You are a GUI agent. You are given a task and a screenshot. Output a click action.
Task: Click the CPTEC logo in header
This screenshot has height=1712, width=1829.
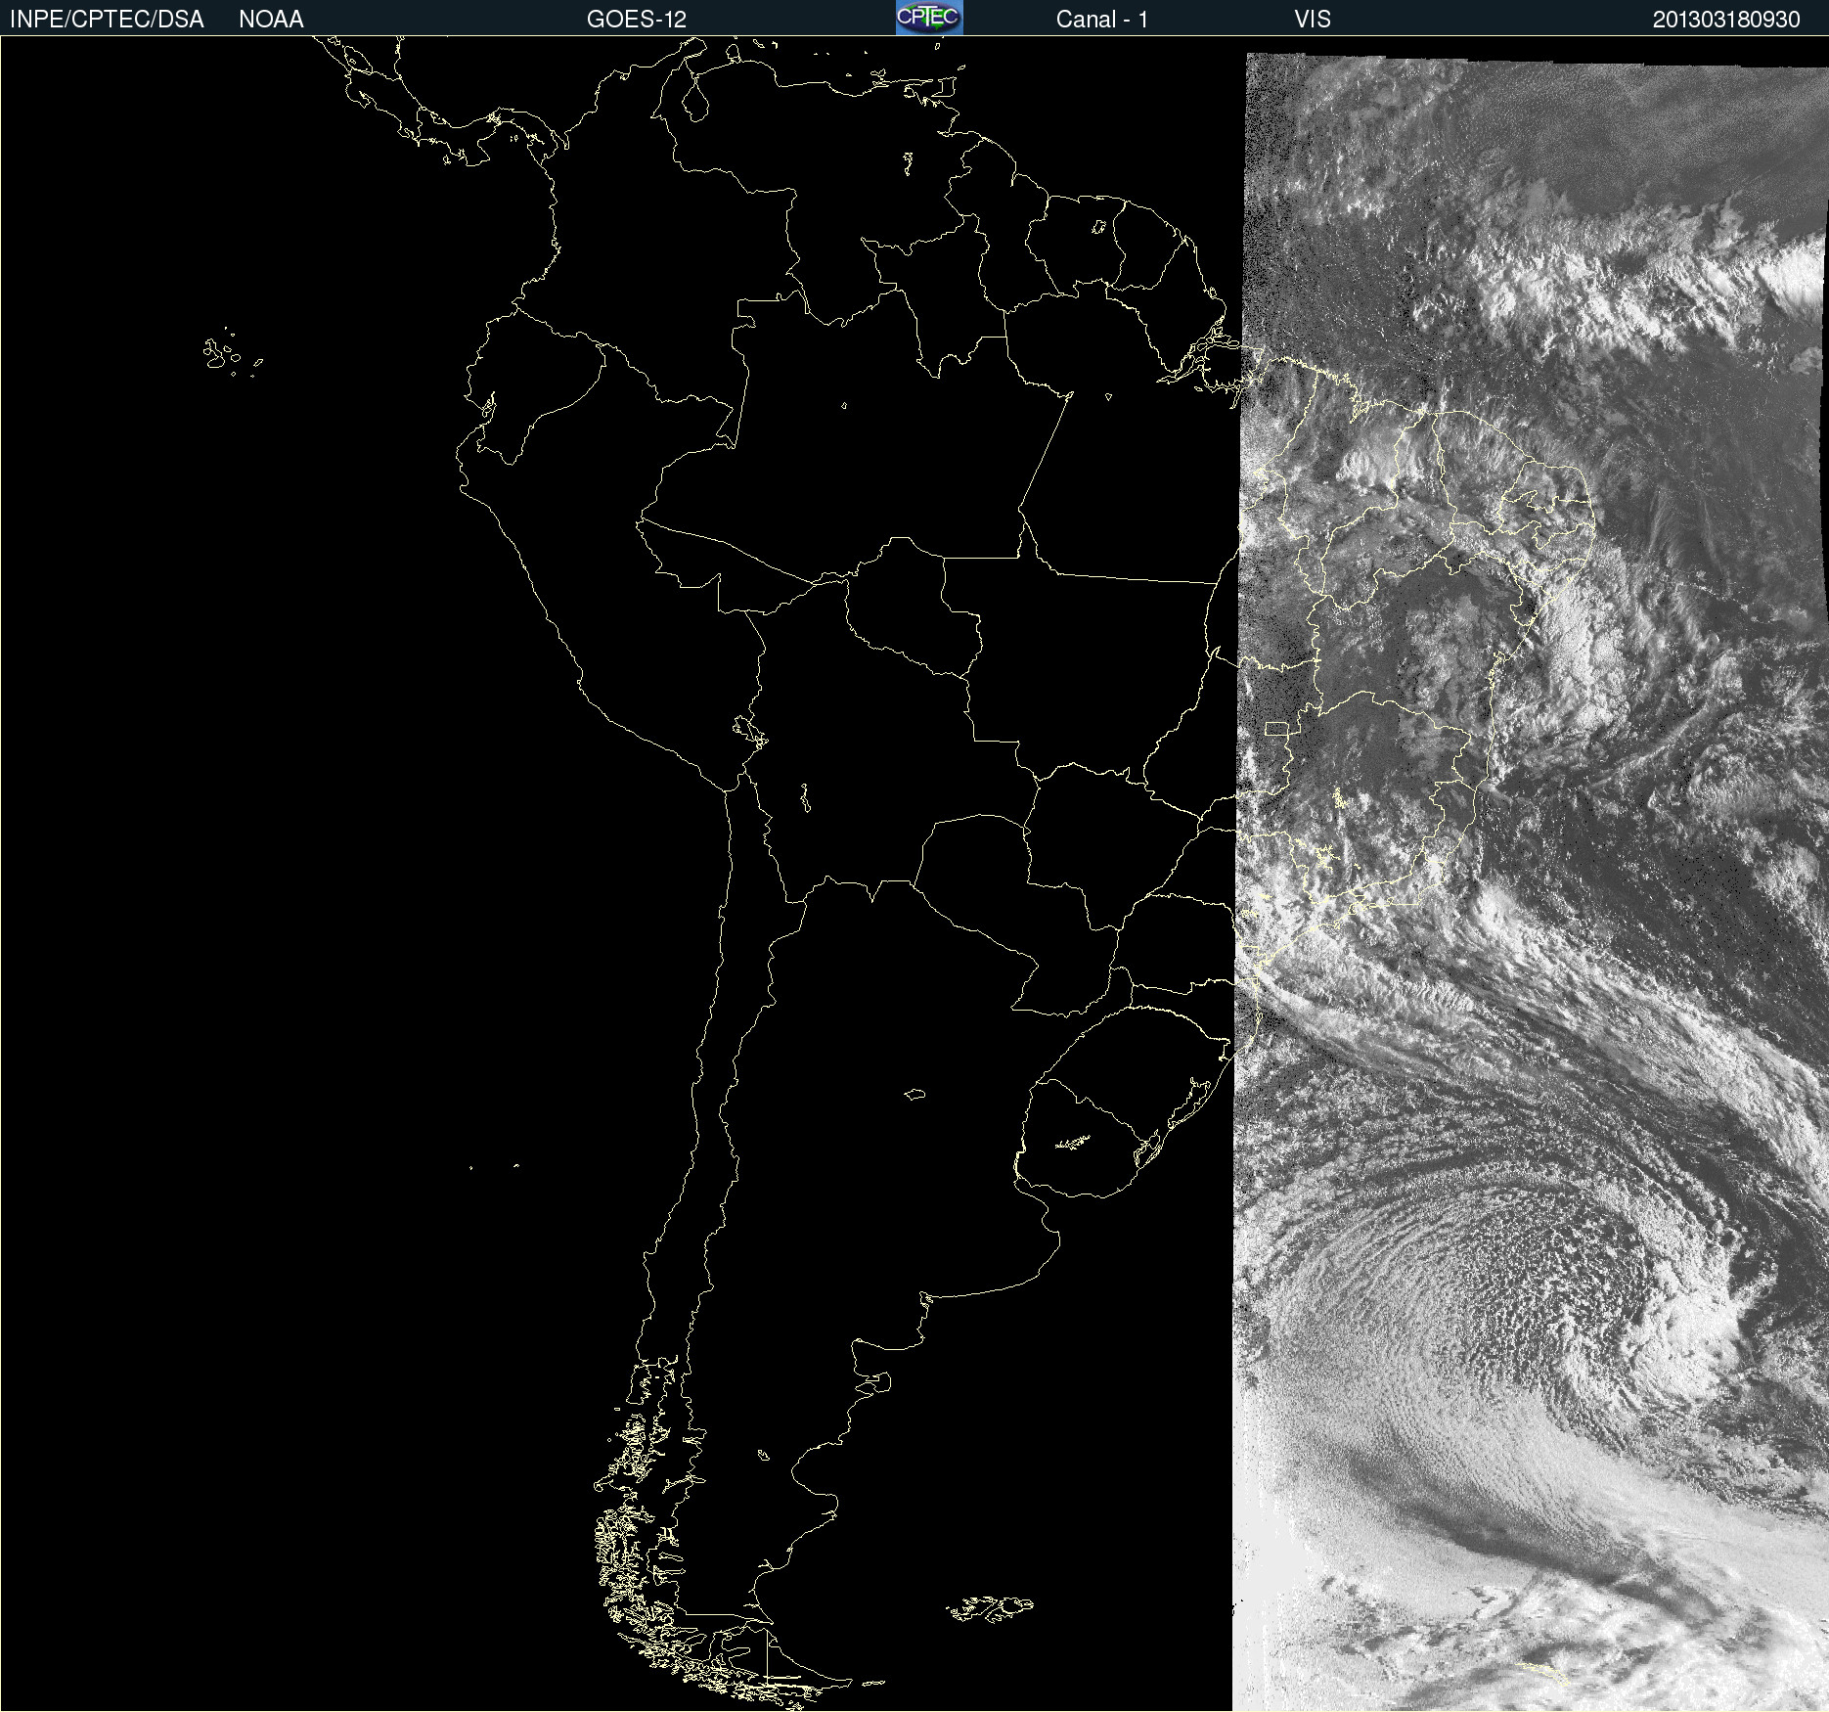929,18
